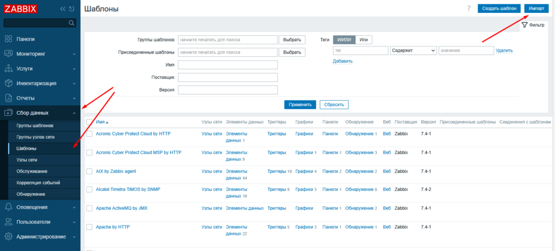Click the Оповещения bell icon

pyautogui.click(x=8, y=207)
